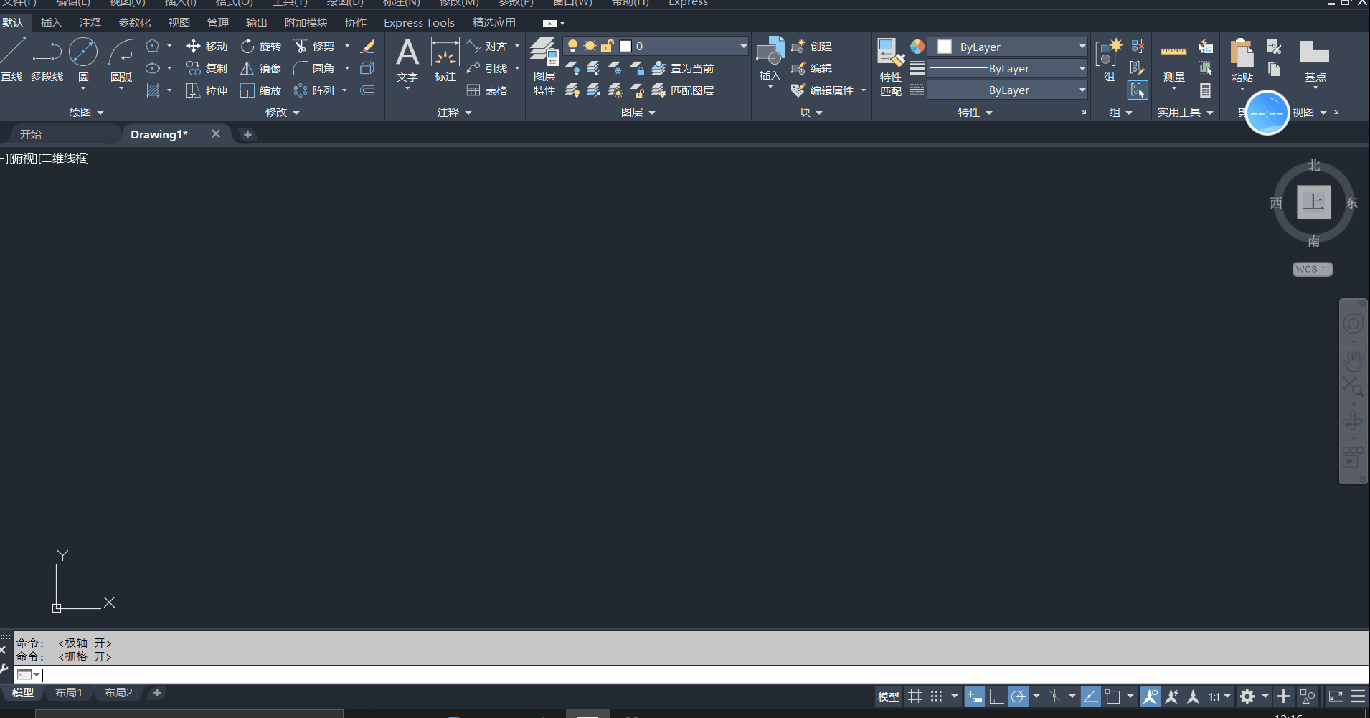The width and height of the screenshot is (1370, 718).
Task: Click the 镜像 (Mirror) tool
Action: [261, 69]
